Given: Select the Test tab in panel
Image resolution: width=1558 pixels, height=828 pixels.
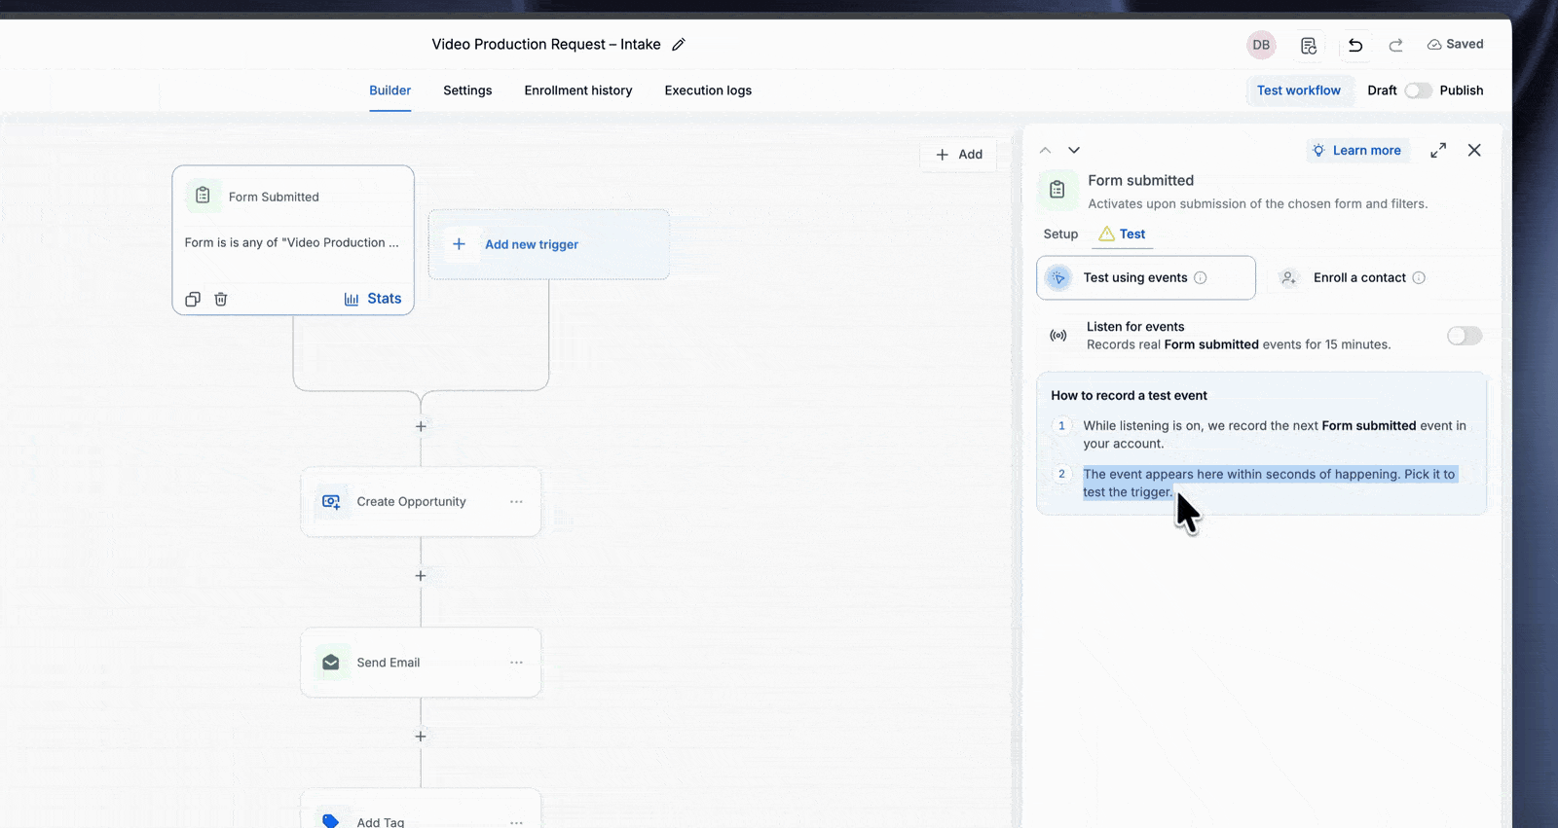Looking at the screenshot, I should click(1122, 234).
